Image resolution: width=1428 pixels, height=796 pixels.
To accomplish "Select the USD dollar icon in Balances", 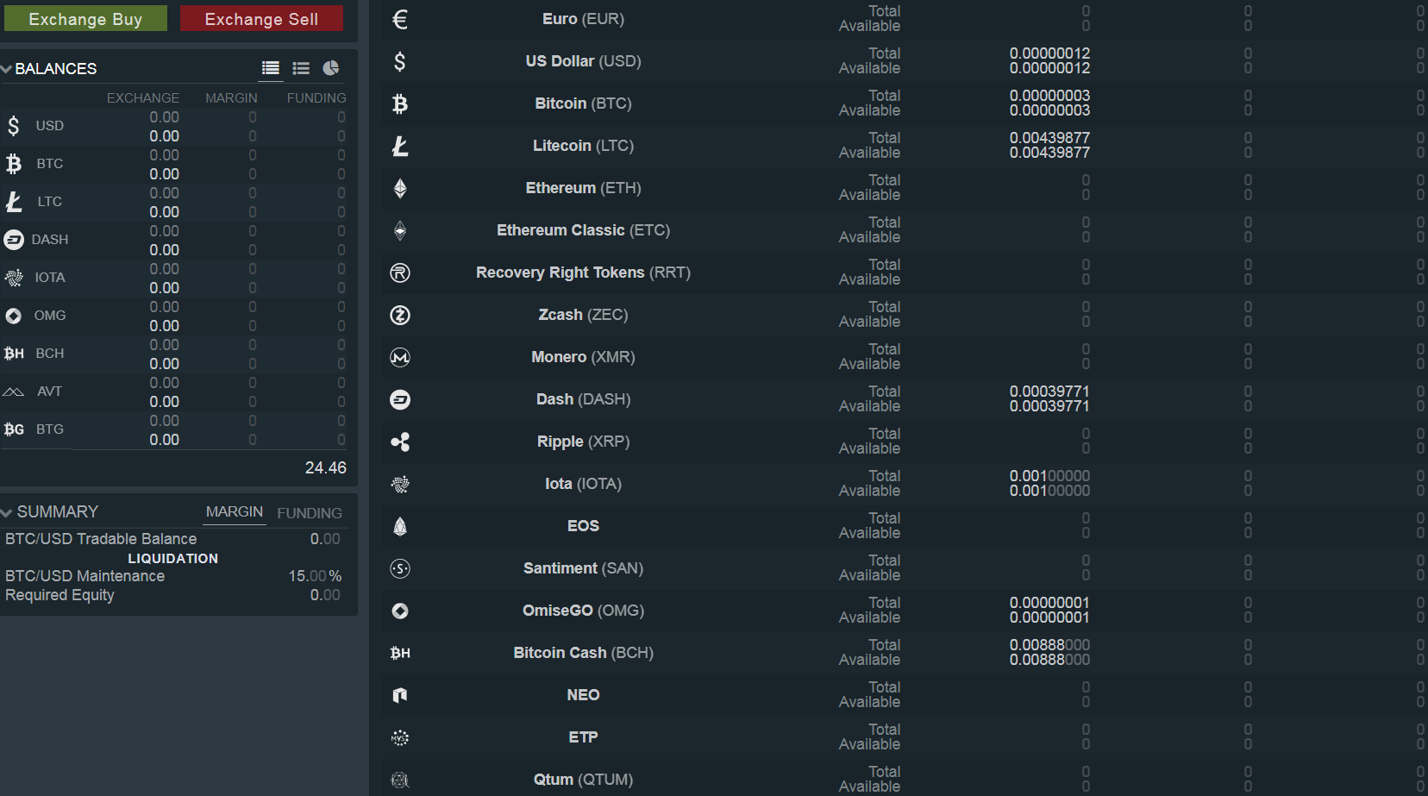I will [13, 126].
